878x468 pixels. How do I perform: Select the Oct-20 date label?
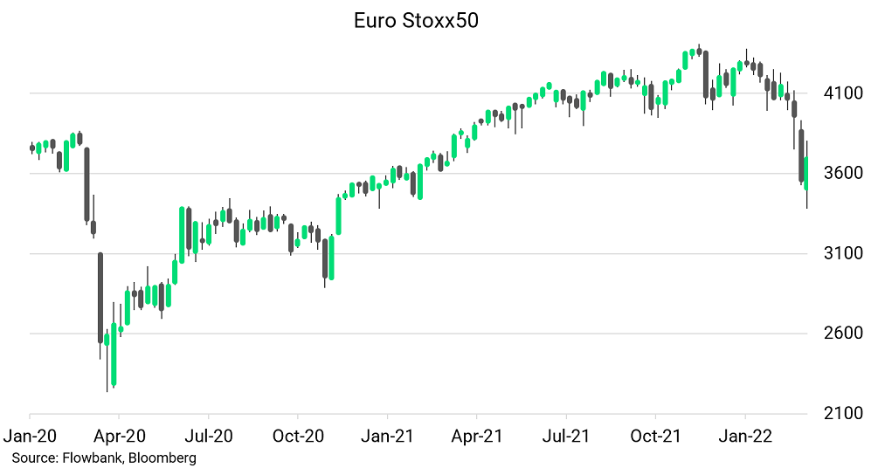(x=298, y=434)
